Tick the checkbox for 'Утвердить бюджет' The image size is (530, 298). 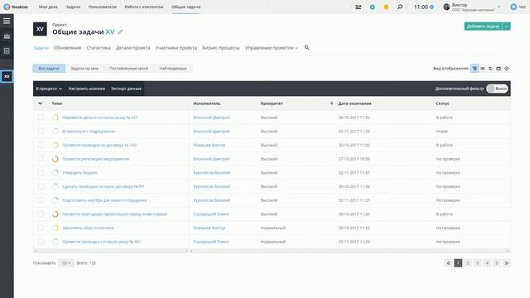[41, 173]
